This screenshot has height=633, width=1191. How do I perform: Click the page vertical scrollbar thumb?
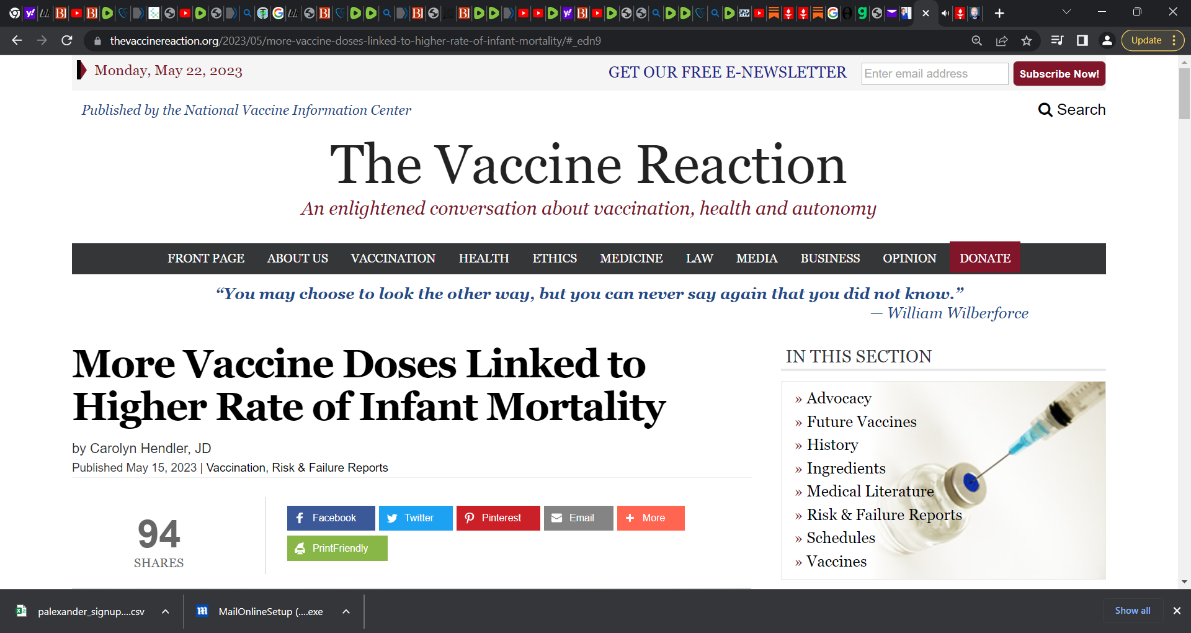[x=1184, y=93]
